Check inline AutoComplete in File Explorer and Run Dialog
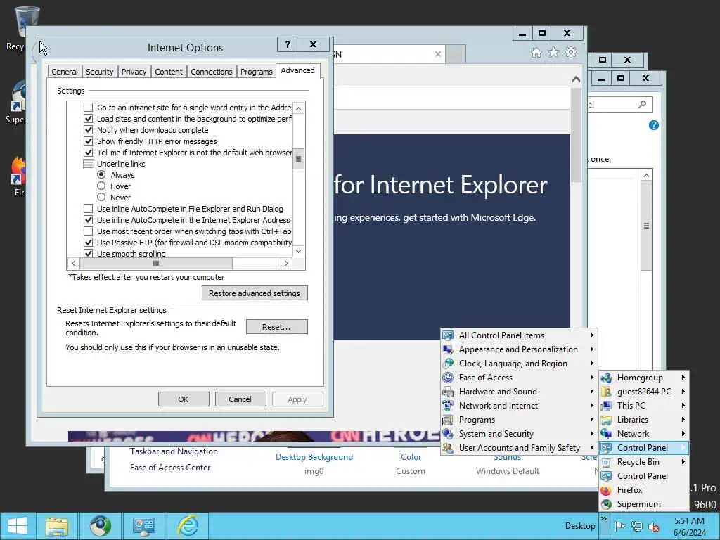 coord(88,208)
